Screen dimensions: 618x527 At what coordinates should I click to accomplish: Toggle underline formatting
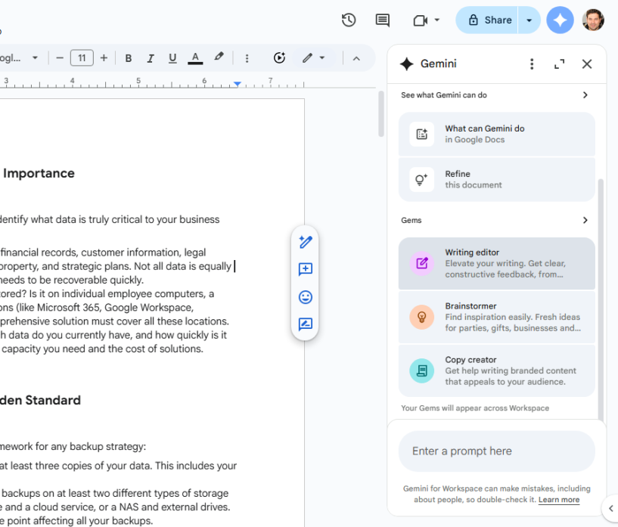coord(172,57)
